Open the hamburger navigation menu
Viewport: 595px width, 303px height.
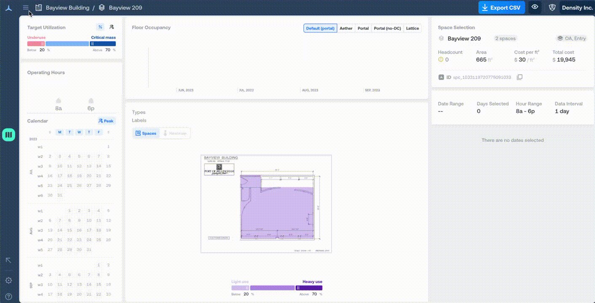pyautogui.click(x=26, y=8)
